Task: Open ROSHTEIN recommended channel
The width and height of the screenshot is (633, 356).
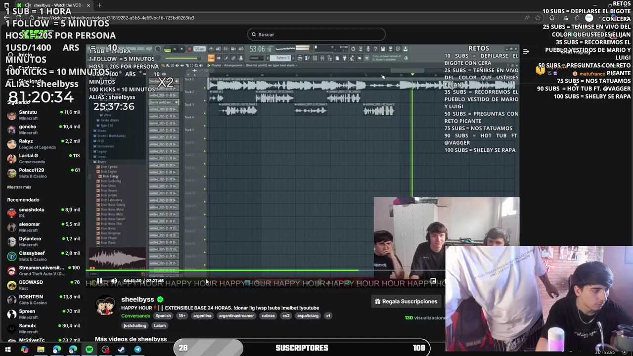Action: [x=44, y=300]
